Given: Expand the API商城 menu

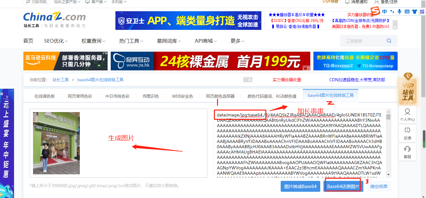Looking at the screenshot, I should [206, 41].
